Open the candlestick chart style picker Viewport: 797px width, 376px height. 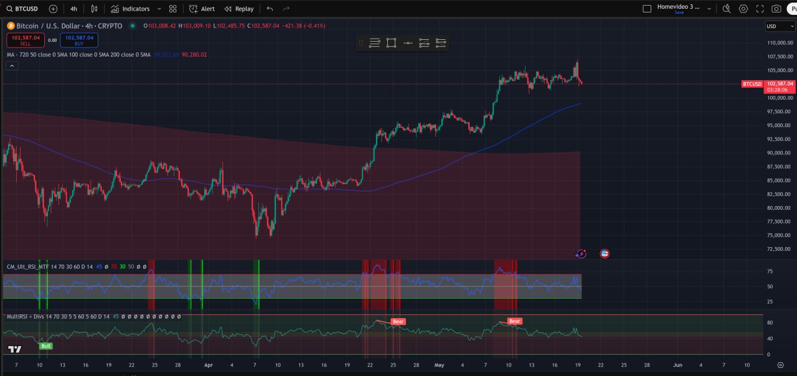94,9
